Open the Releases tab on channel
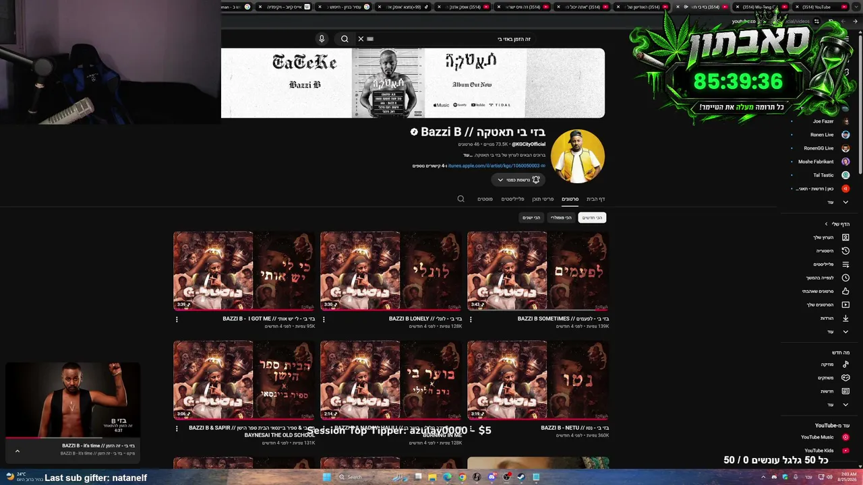The height and width of the screenshot is (485, 863). coord(543,199)
